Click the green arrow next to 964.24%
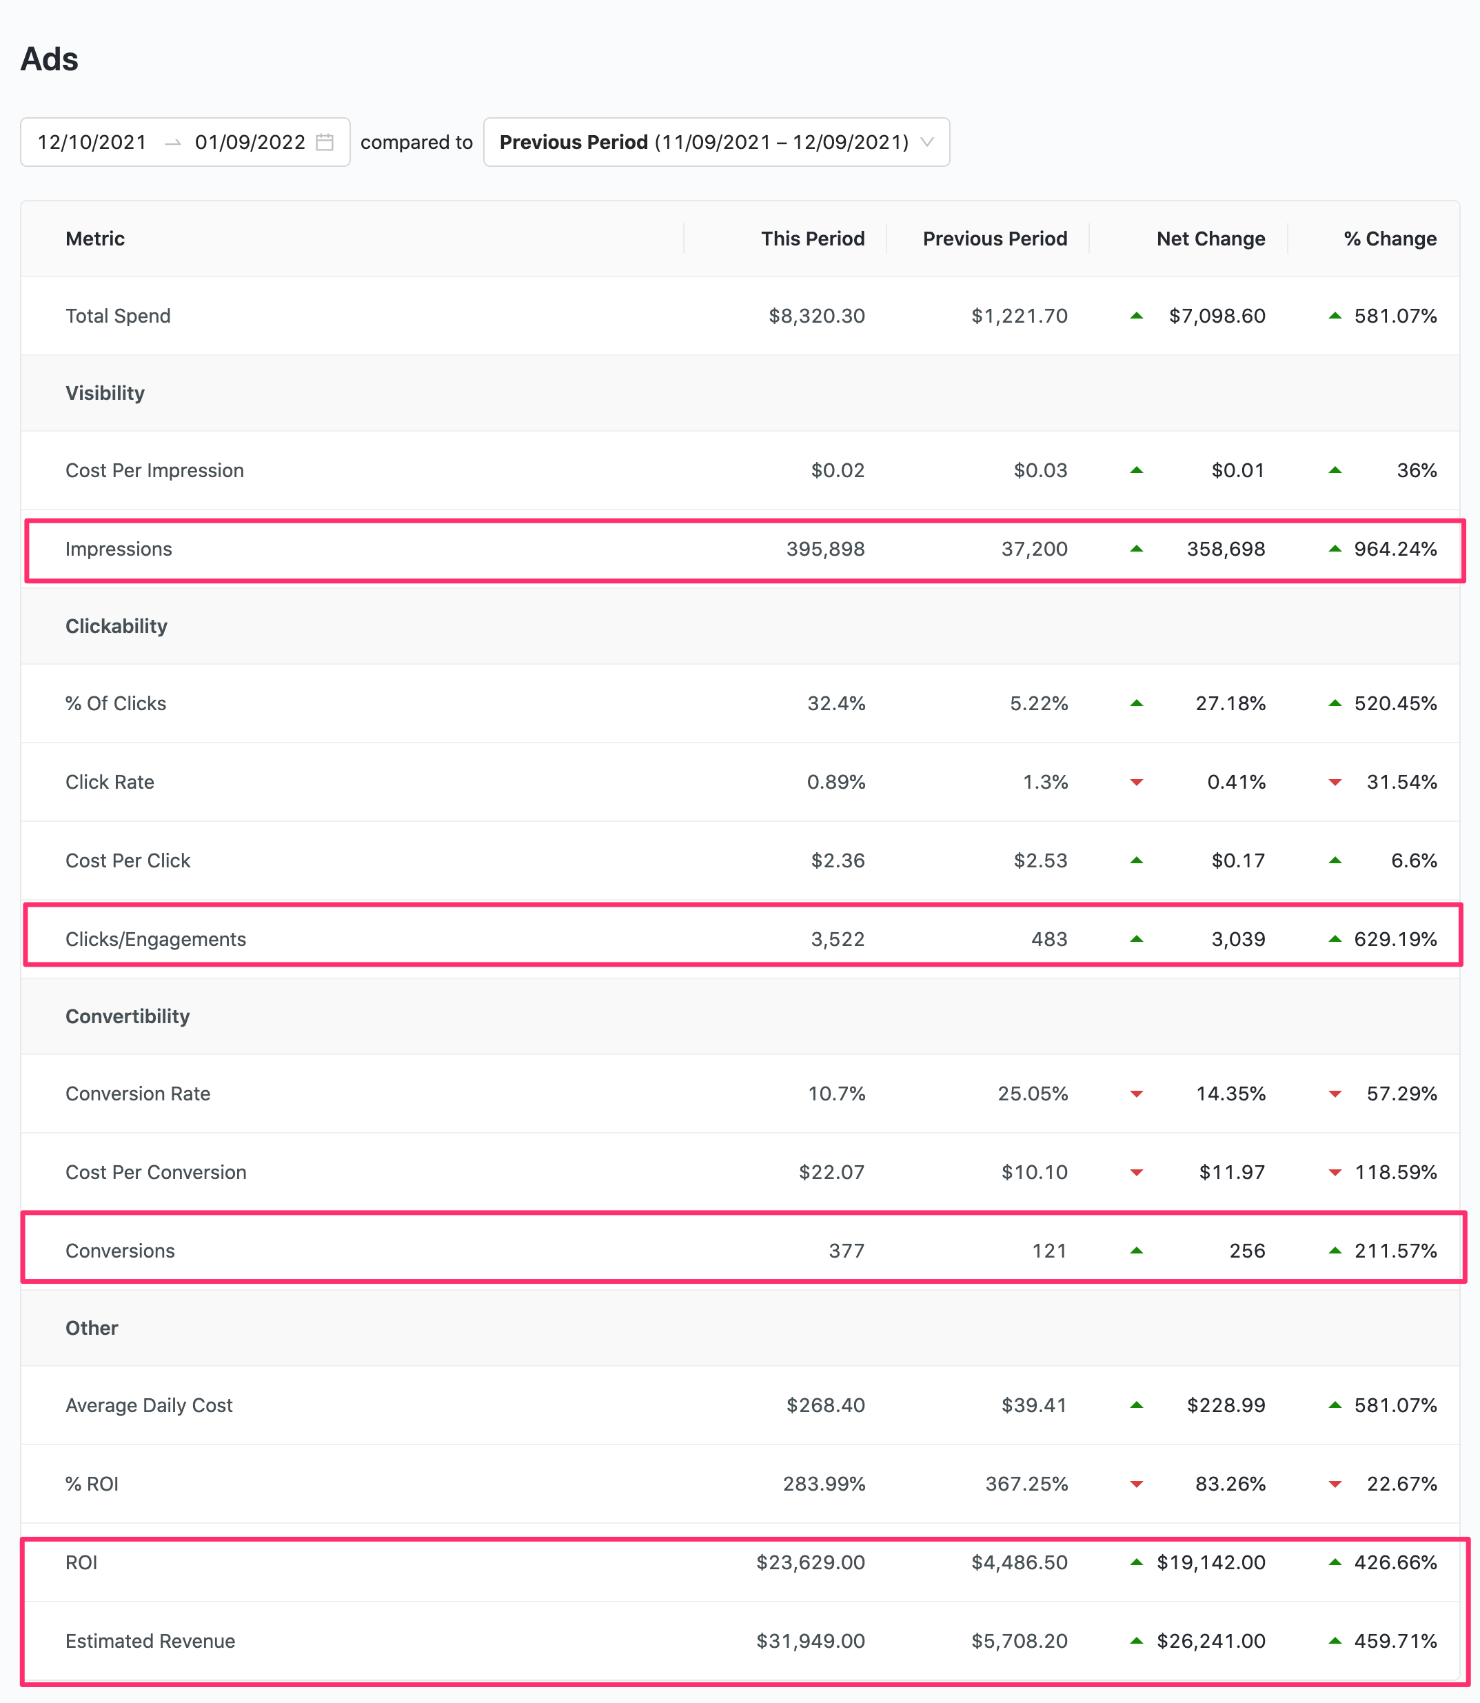Screen dimensions: 1480x1703 (x=1335, y=548)
